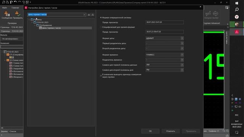This screenshot has height=137, width=244.
Task: Select the Дата / время / числа tree item
Action: tap(51, 28)
